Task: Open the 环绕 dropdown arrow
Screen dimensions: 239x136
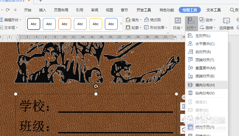Action: pyautogui.click(x=181, y=28)
